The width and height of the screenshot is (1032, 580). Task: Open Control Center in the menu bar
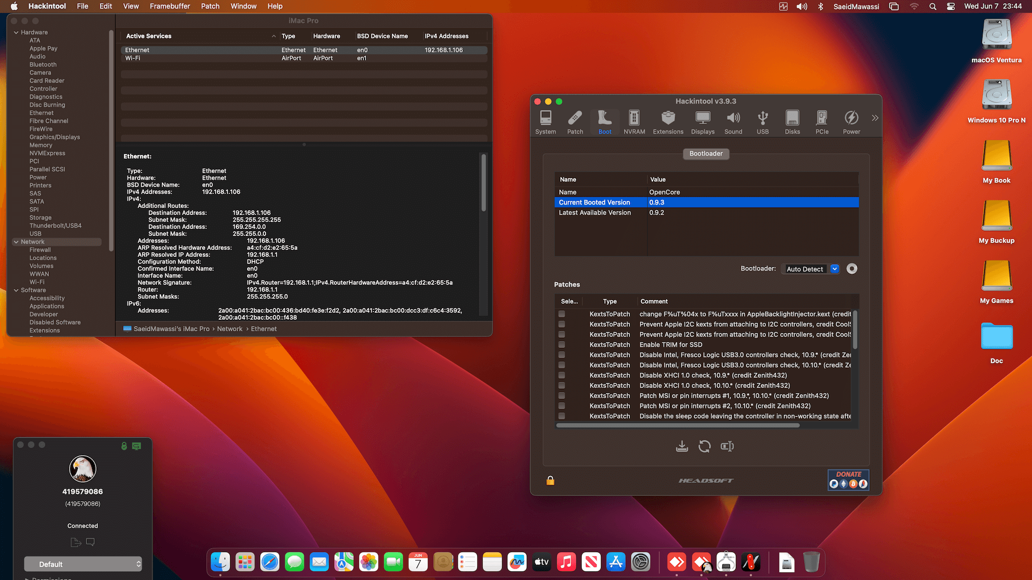(951, 6)
